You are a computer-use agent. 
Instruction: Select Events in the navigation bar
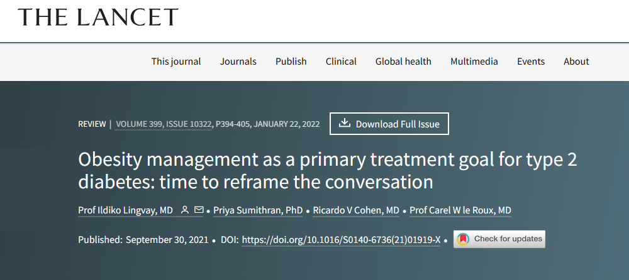pyautogui.click(x=531, y=62)
